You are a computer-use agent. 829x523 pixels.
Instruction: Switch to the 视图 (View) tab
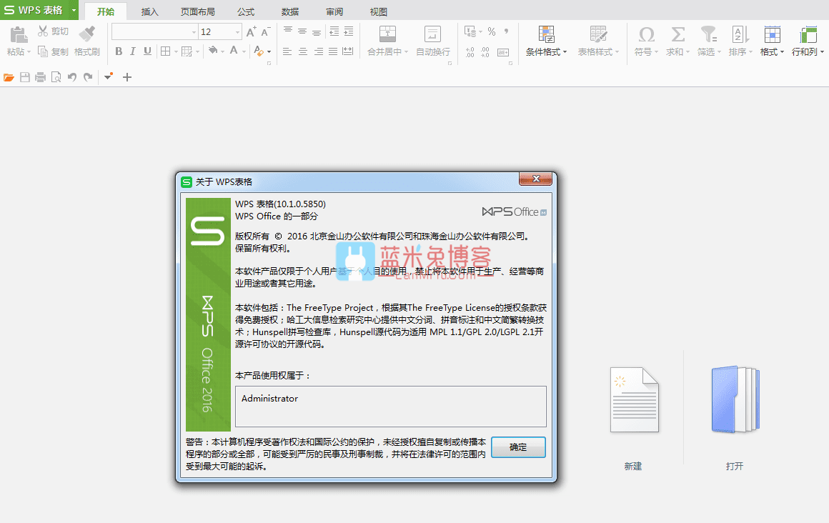point(379,11)
